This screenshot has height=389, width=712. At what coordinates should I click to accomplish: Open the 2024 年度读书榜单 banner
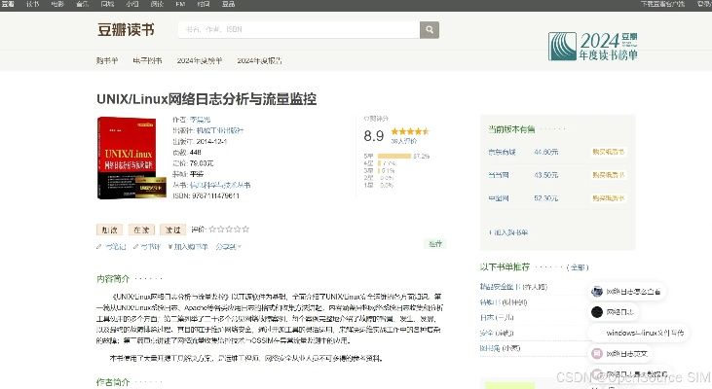[x=593, y=44]
